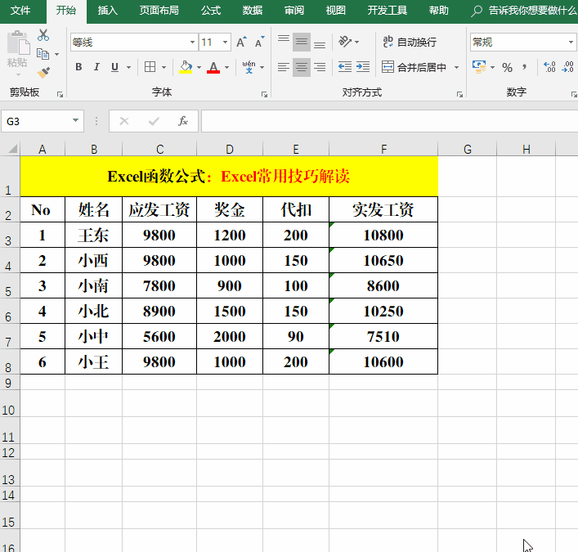Toggle Bold formatting
Image resolution: width=578 pixels, height=552 pixels.
pyautogui.click(x=78, y=67)
